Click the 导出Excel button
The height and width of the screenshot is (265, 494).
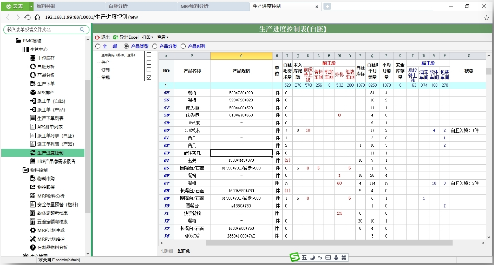[126, 37]
